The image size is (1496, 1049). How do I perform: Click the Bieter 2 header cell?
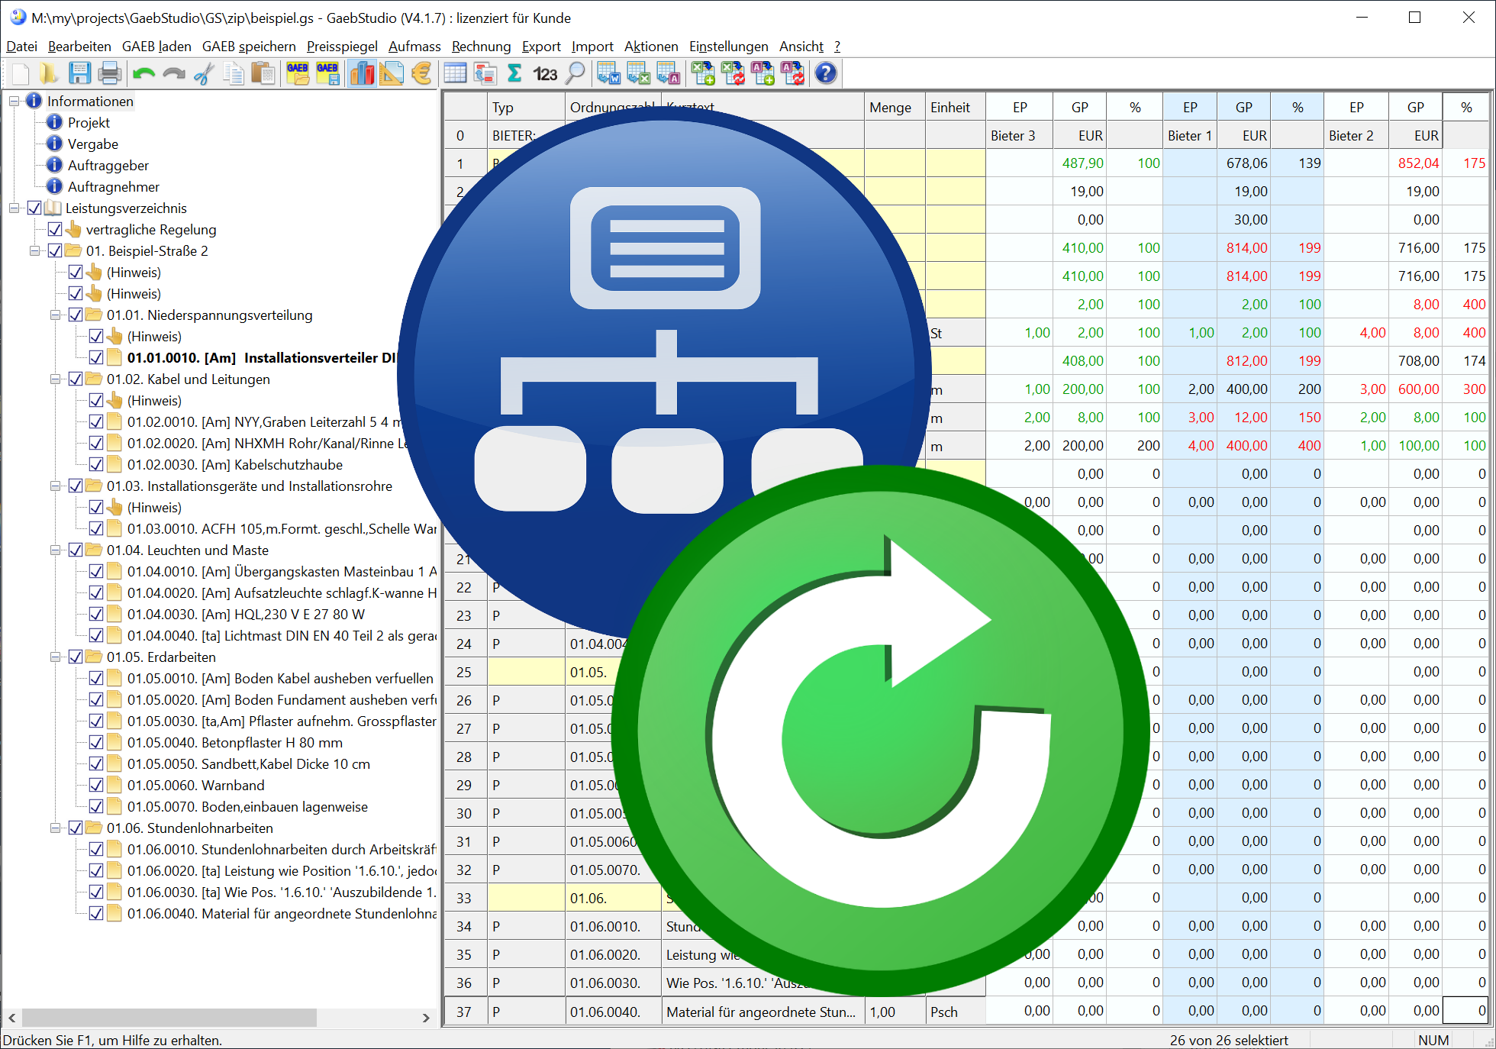1356,136
